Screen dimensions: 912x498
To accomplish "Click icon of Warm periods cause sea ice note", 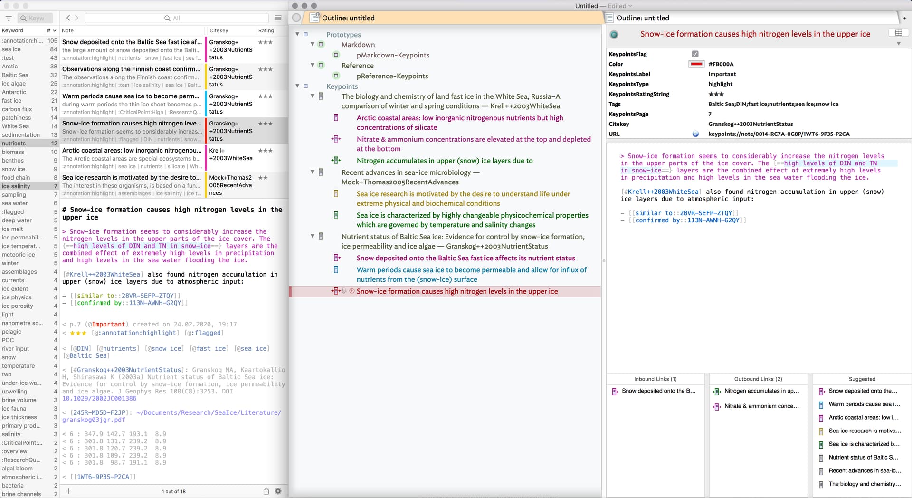I will click(336, 269).
